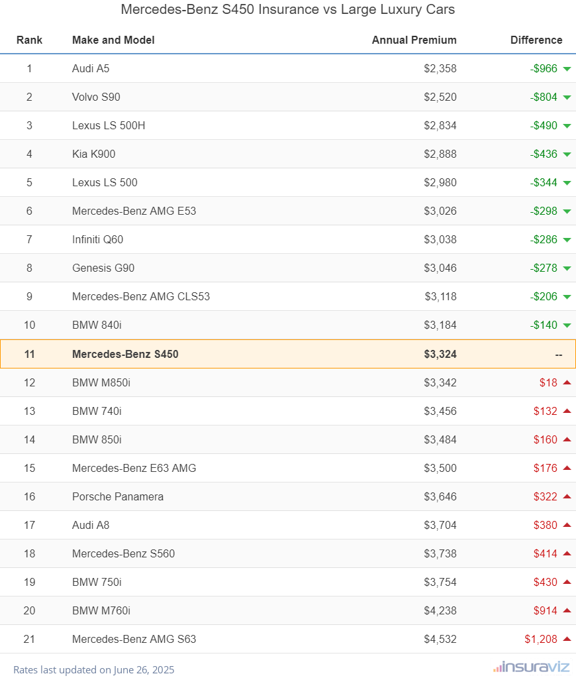Click the 'Genesis G90' model name
Screen dimensions: 576x680
tap(103, 268)
